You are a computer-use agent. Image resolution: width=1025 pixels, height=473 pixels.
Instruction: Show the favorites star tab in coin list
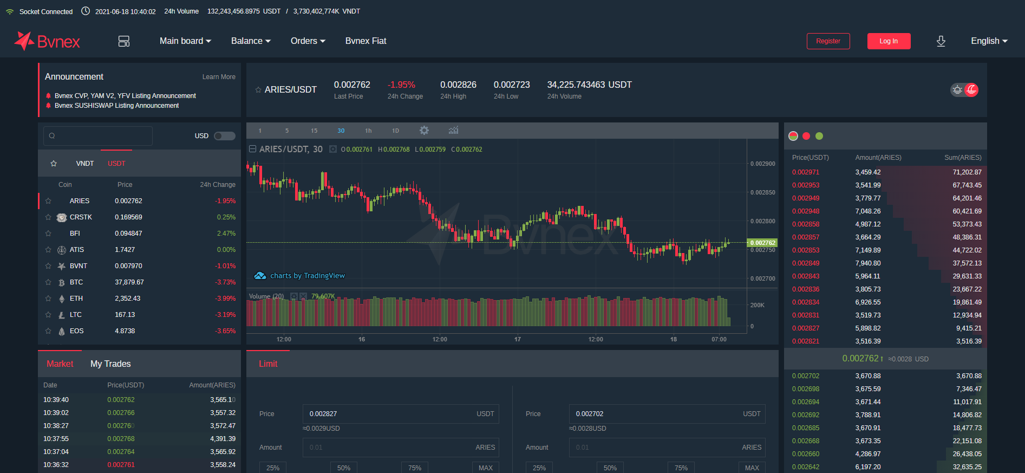[x=54, y=164]
